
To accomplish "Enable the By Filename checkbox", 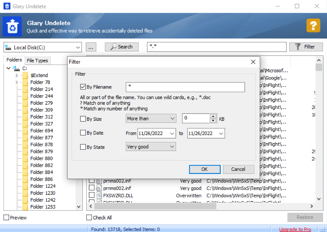I will click(x=83, y=87).
